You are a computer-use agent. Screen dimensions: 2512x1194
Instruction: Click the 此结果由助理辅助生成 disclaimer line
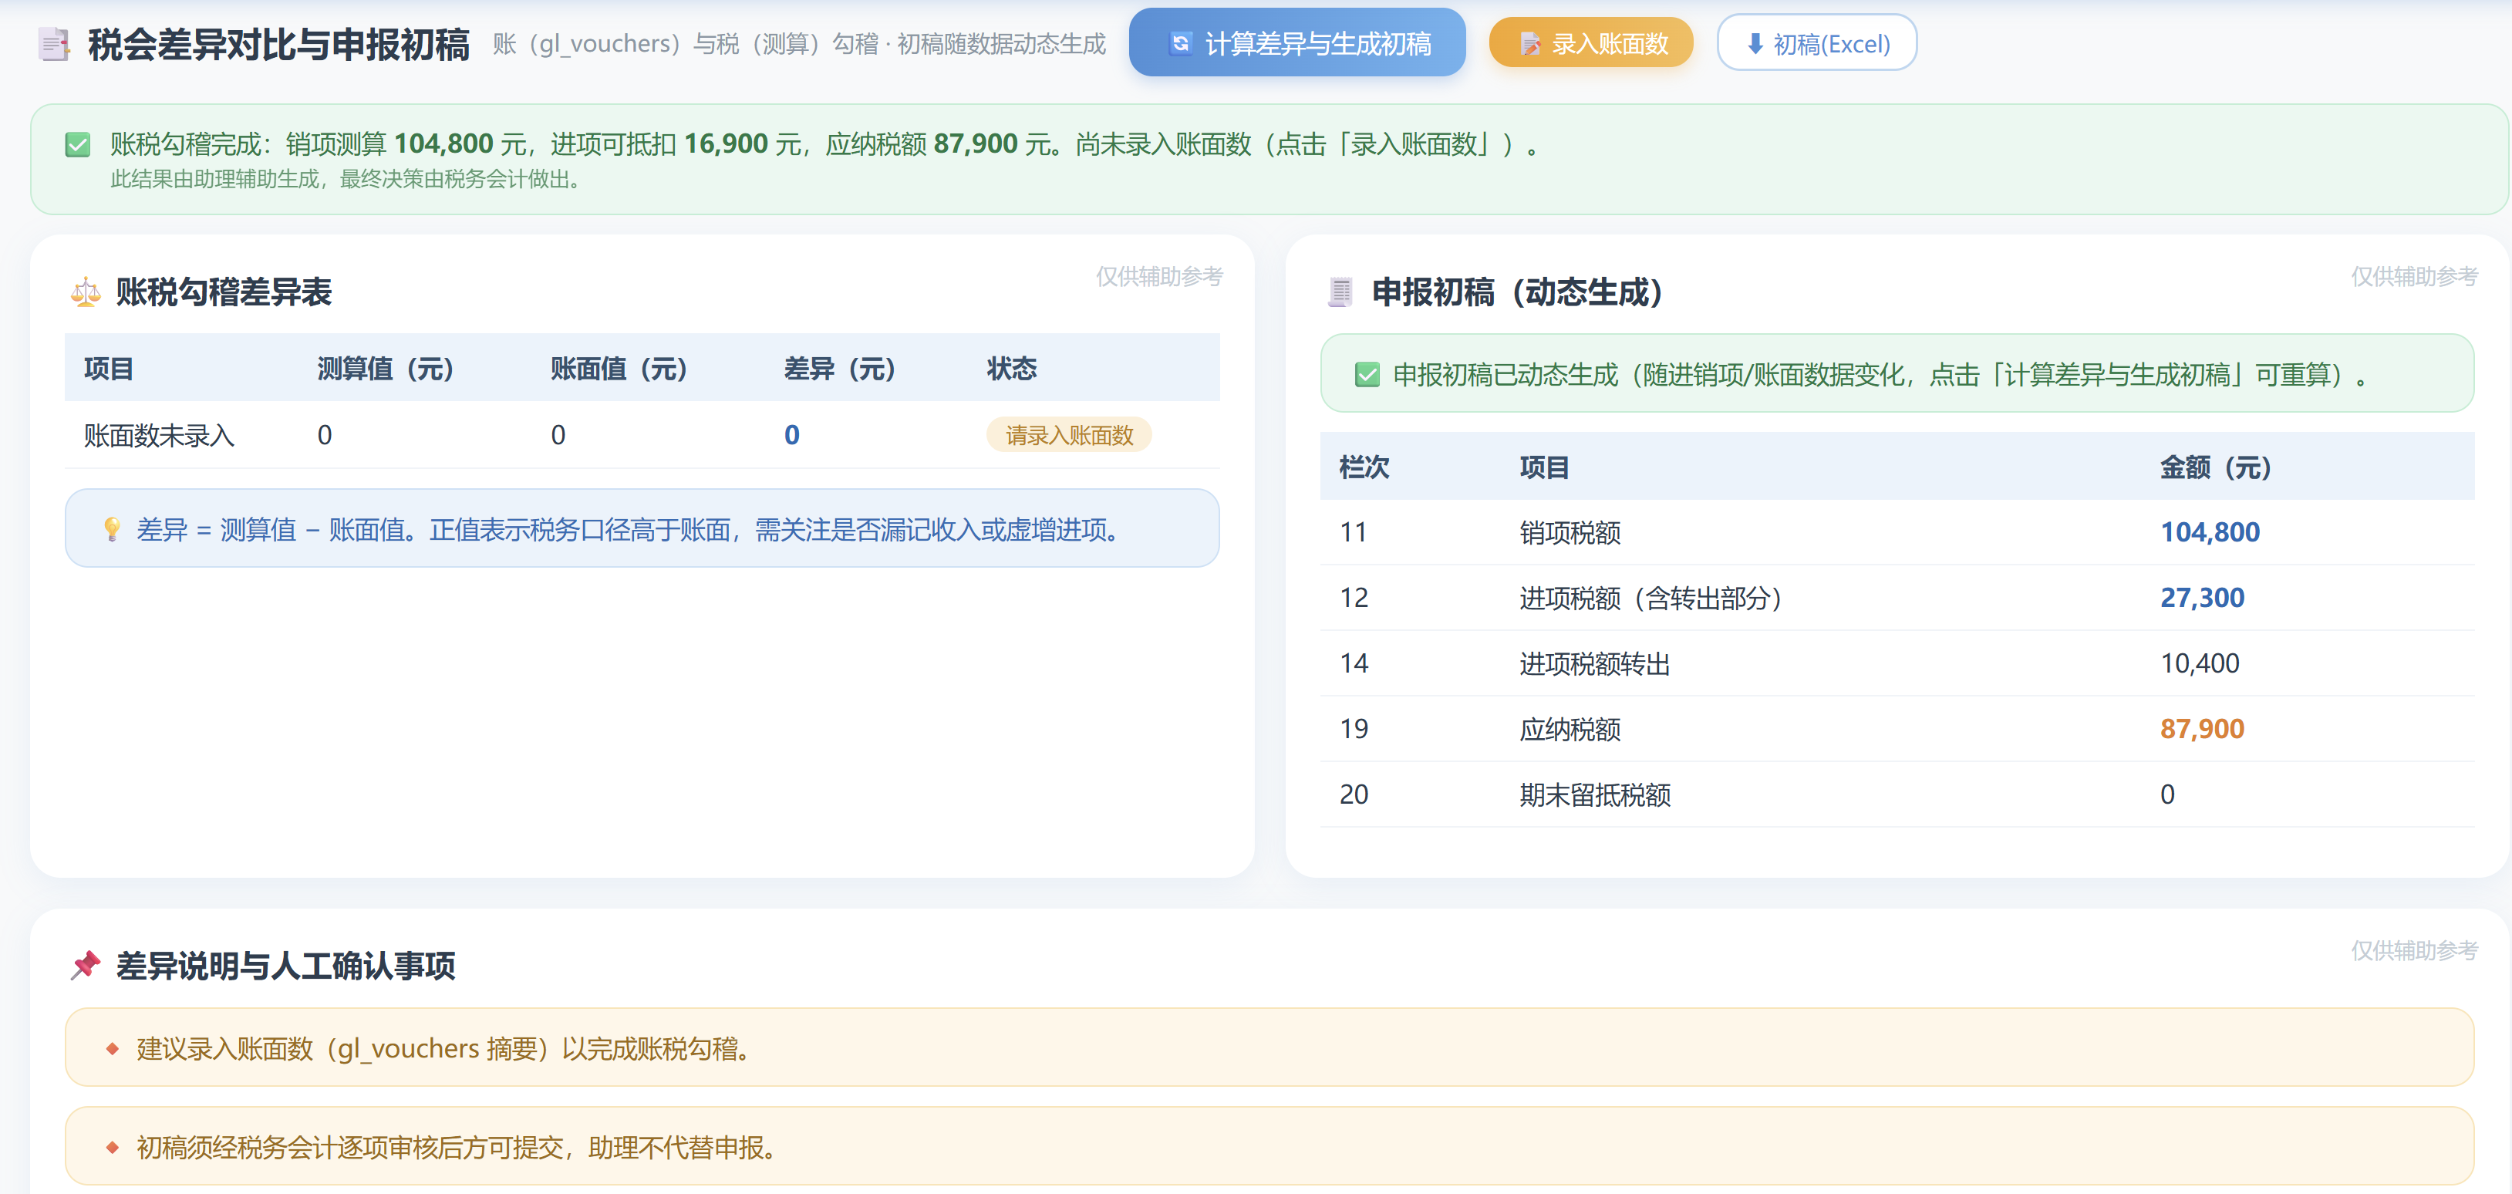pyautogui.click(x=346, y=180)
